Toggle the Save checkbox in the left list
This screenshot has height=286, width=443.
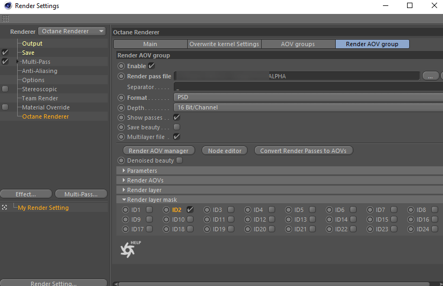(5, 52)
